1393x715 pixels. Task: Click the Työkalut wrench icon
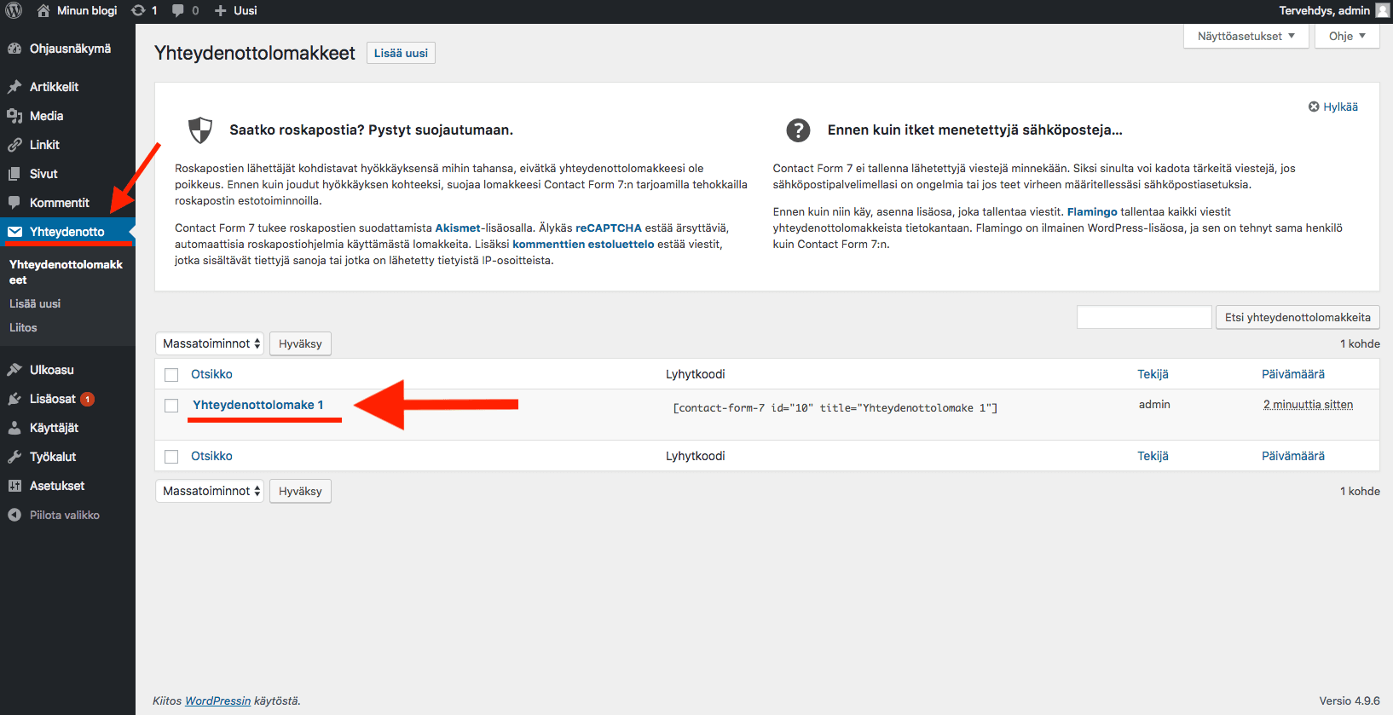[x=14, y=457]
